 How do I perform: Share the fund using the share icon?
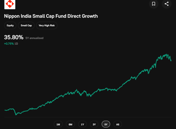coord(167,4)
